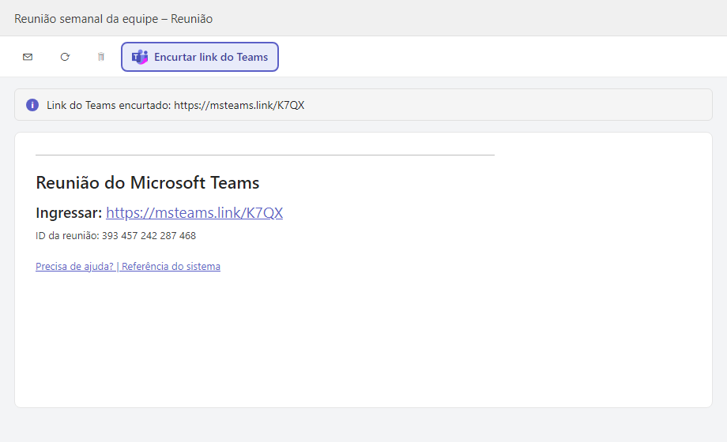The height and width of the screenshot is (442, 727).
Task: Click the Reunião semanal da equipe window title
Action: pos(114,19)
